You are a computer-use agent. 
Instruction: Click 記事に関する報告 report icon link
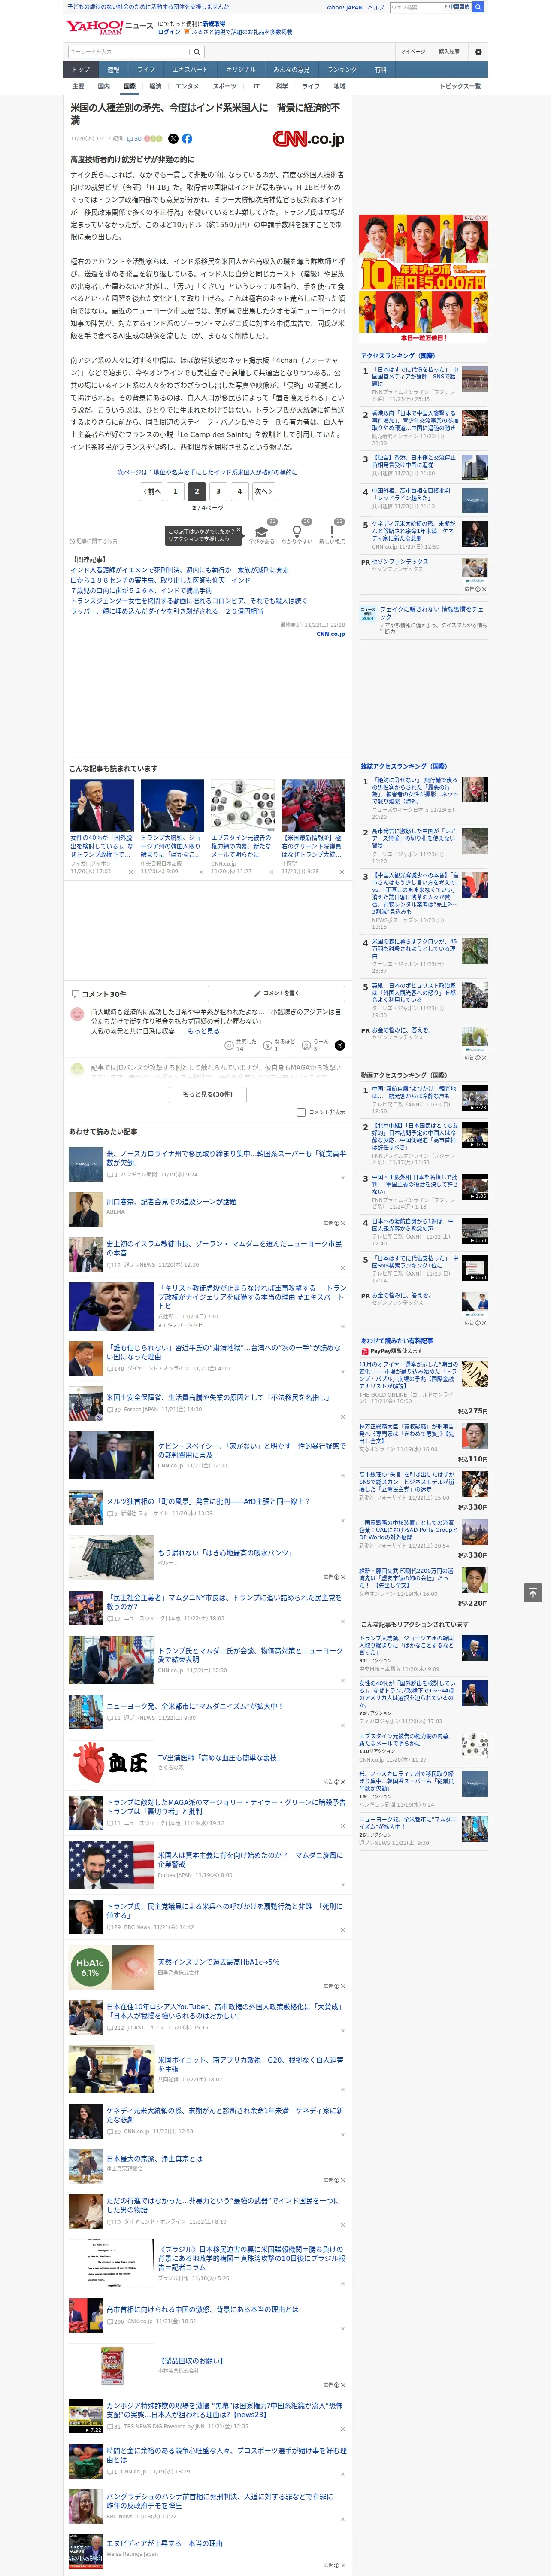(x=93, y=541)
